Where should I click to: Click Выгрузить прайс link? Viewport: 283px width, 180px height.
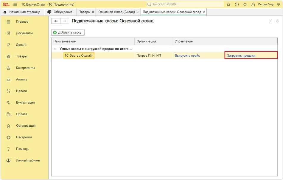pyautogui.click(x=187, y=55)
